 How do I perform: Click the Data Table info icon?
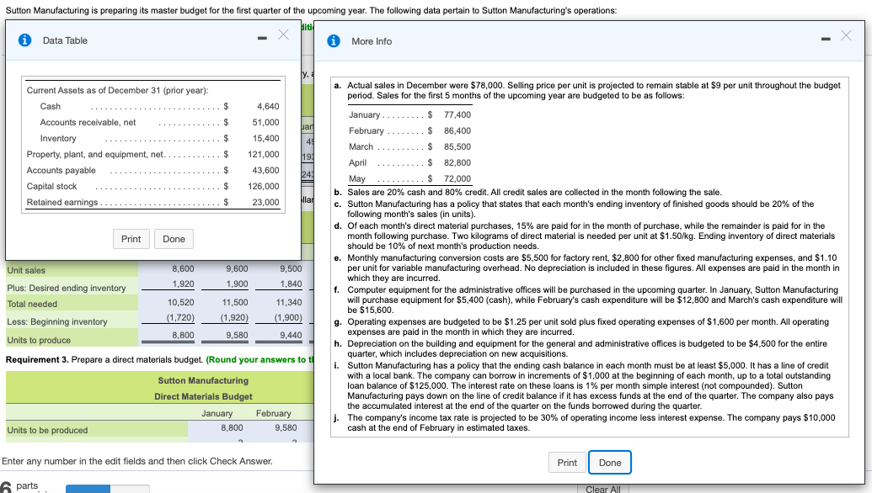(x=25, y=40)
